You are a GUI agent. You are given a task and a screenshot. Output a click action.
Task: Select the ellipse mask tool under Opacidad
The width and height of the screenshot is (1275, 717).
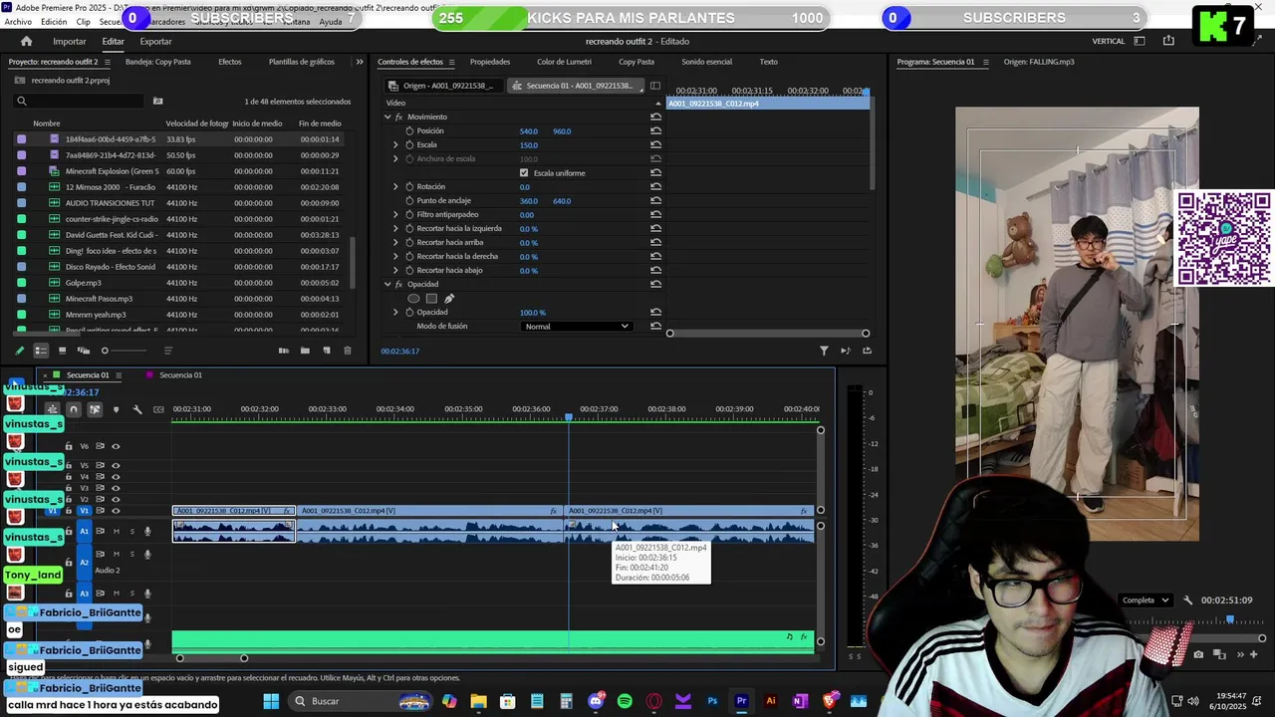(413, 298)
